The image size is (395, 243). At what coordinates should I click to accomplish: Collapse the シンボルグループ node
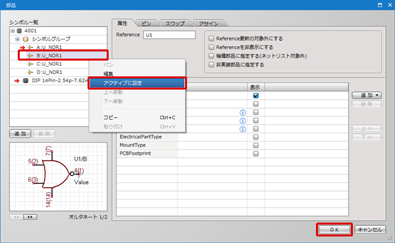click(17, 39)
